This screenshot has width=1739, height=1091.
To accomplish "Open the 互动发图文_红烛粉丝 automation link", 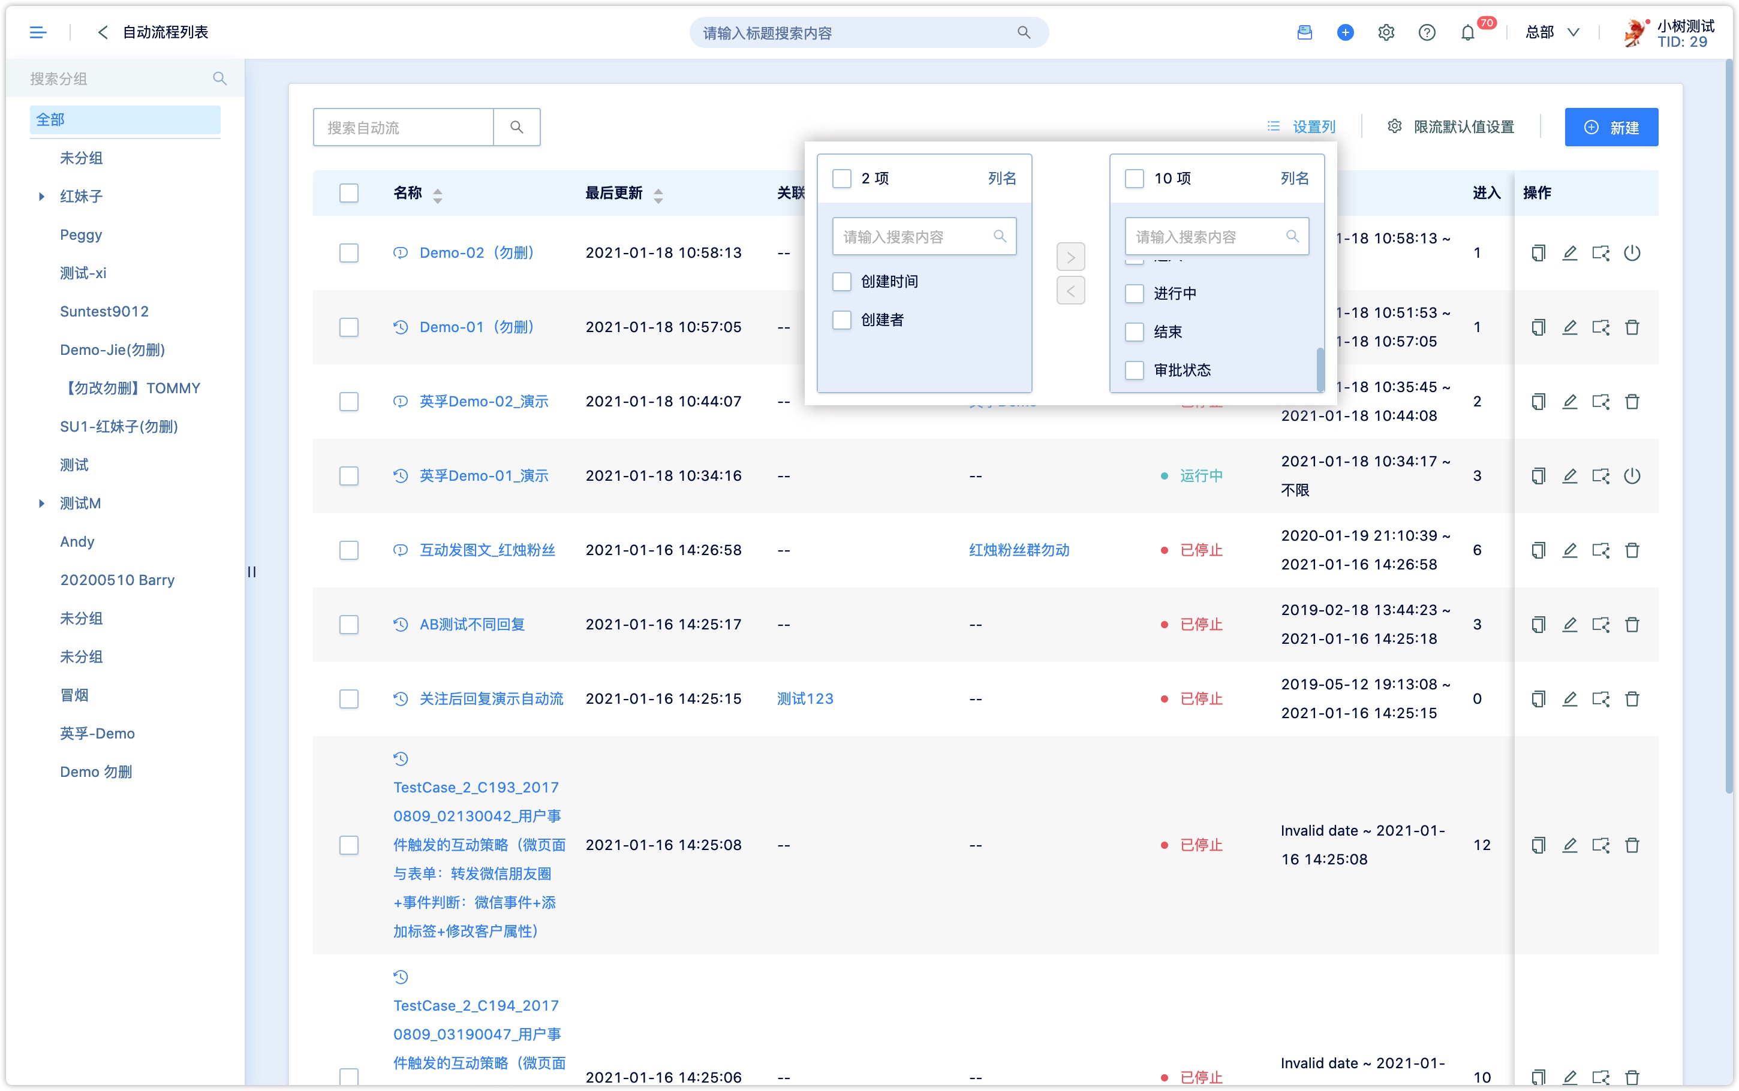I will [x=487, y=550].
